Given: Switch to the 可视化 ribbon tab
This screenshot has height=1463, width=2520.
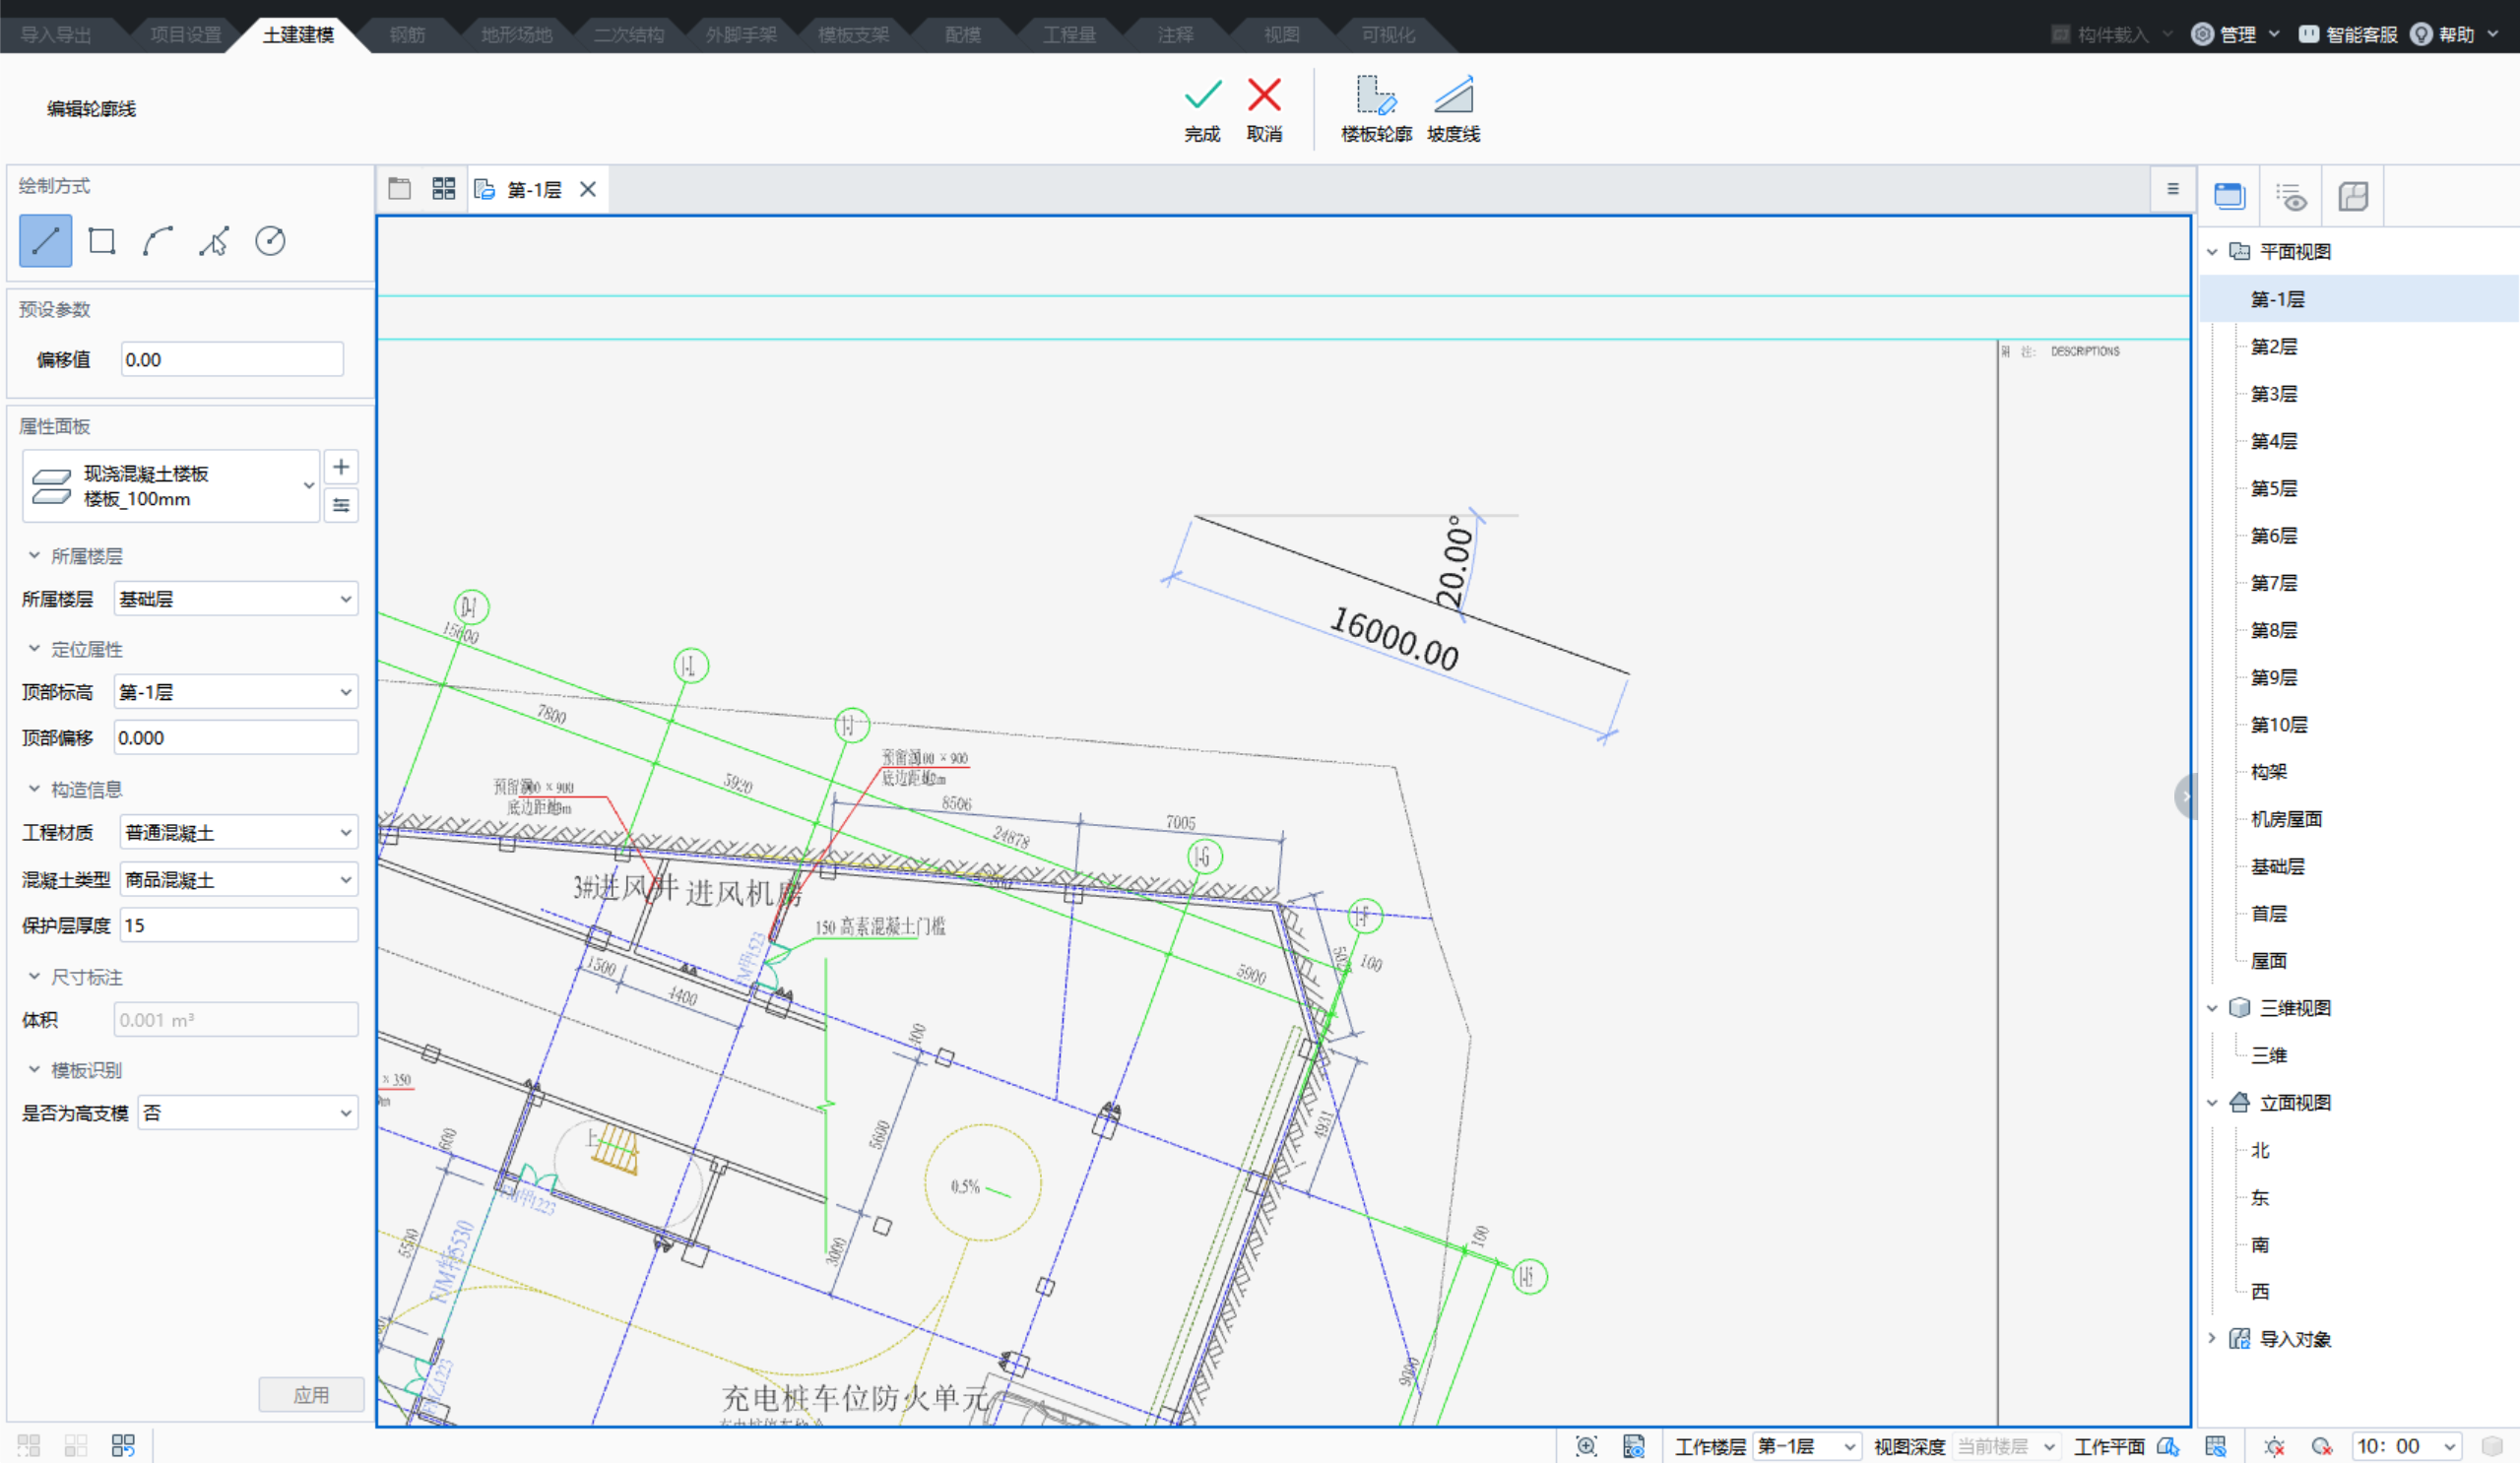Looking at the screenshot, I should [1388, 35].
